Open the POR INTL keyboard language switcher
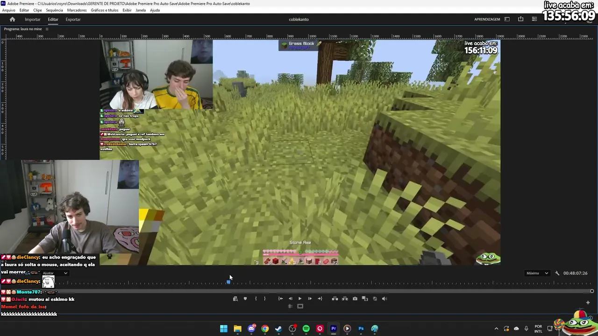598x336 pixels. 538,329
